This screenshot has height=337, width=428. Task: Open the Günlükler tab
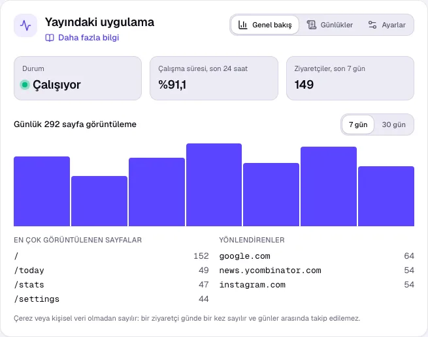pyautogui.click(x=330, y=25)
